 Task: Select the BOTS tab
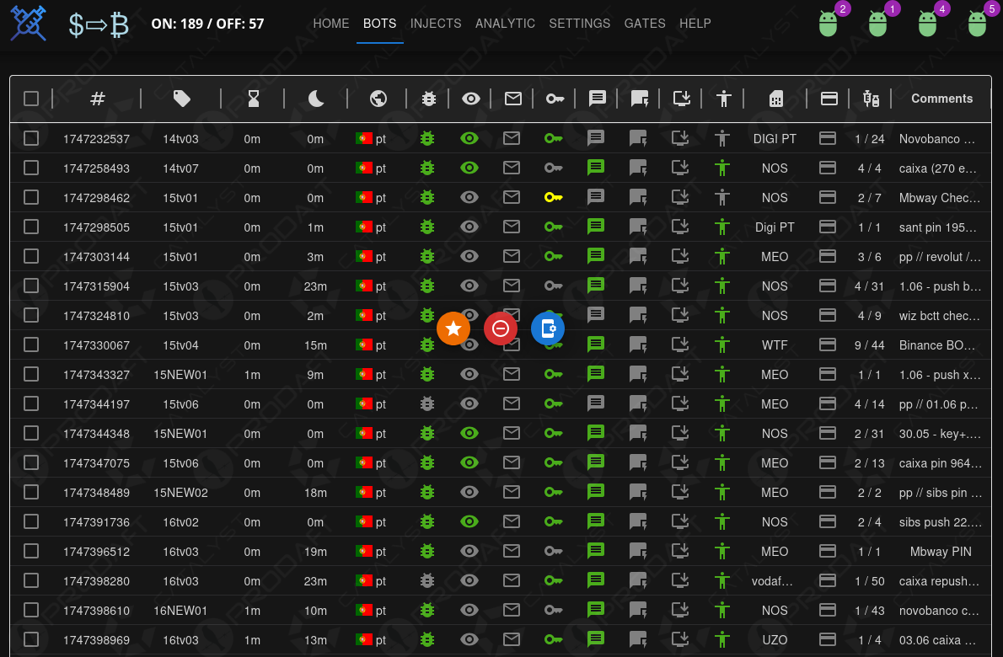click(x=379, y=24)
